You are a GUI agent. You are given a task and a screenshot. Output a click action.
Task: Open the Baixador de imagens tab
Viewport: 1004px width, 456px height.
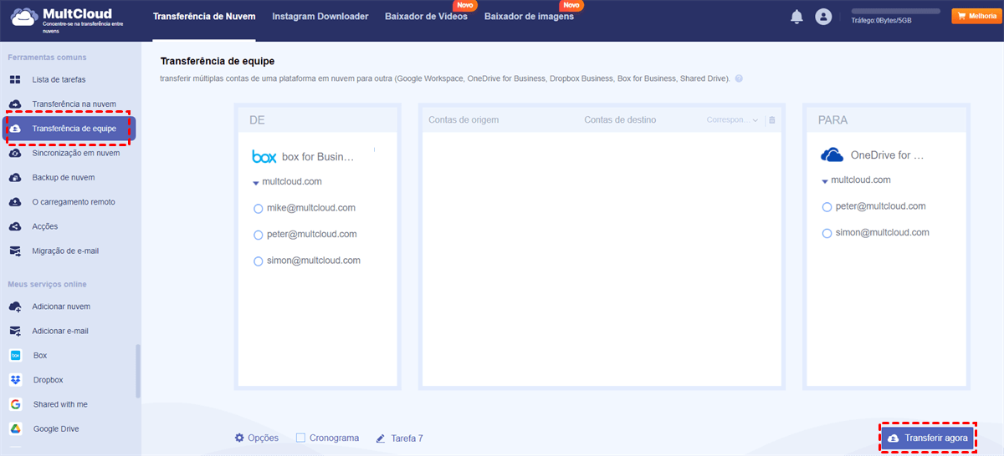pos(529,17)
